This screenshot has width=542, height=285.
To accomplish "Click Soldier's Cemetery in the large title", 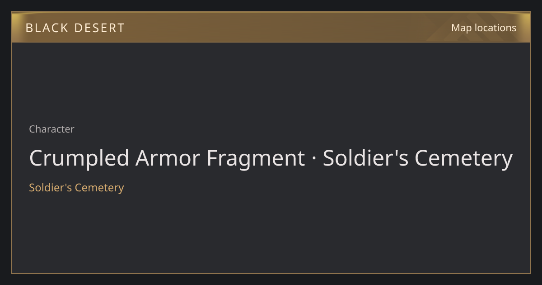I will (418, 159).
